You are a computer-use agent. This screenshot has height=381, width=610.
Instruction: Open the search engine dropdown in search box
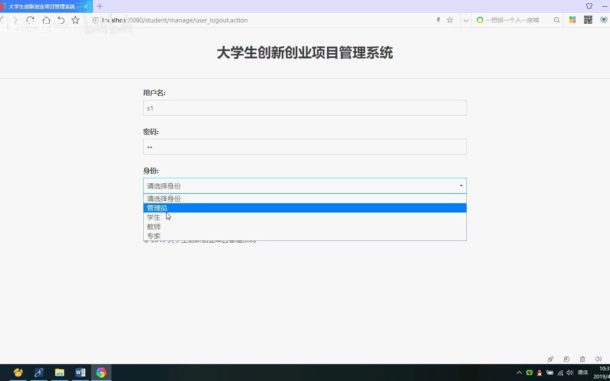click(x=480, y=20)
